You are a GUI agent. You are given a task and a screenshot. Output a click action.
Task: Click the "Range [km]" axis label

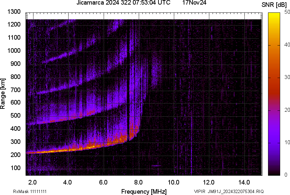tap(3, 94)
